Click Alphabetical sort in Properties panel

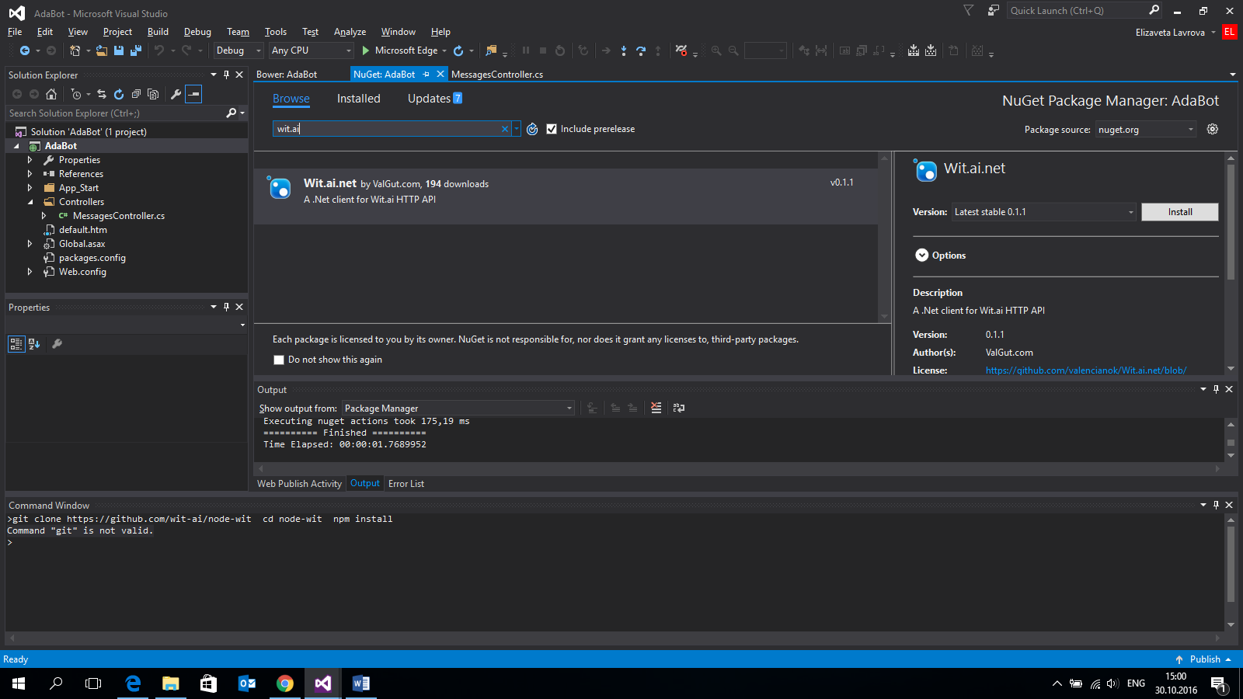pyautogui.click(x=33, y=344)
